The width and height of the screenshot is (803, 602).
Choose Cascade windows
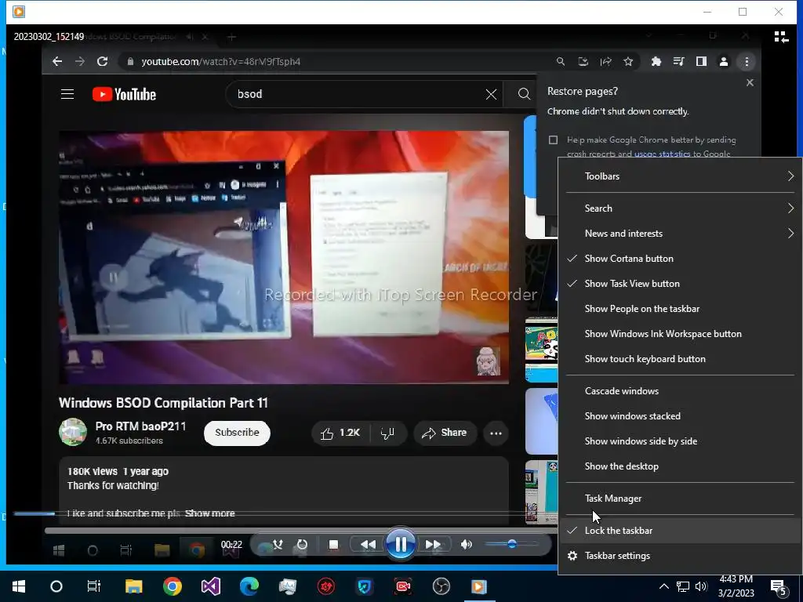point(680,391)
